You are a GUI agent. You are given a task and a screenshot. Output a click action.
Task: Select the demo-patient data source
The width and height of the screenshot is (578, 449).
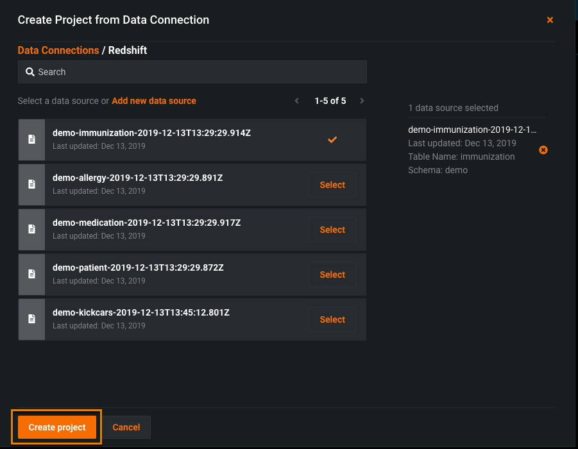[332, 275]
